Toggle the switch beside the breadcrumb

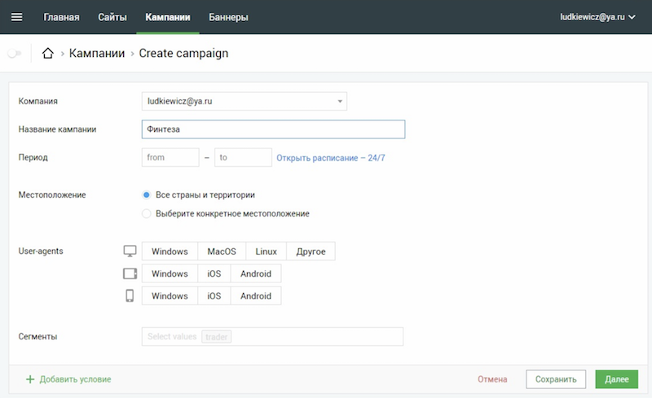15,53
